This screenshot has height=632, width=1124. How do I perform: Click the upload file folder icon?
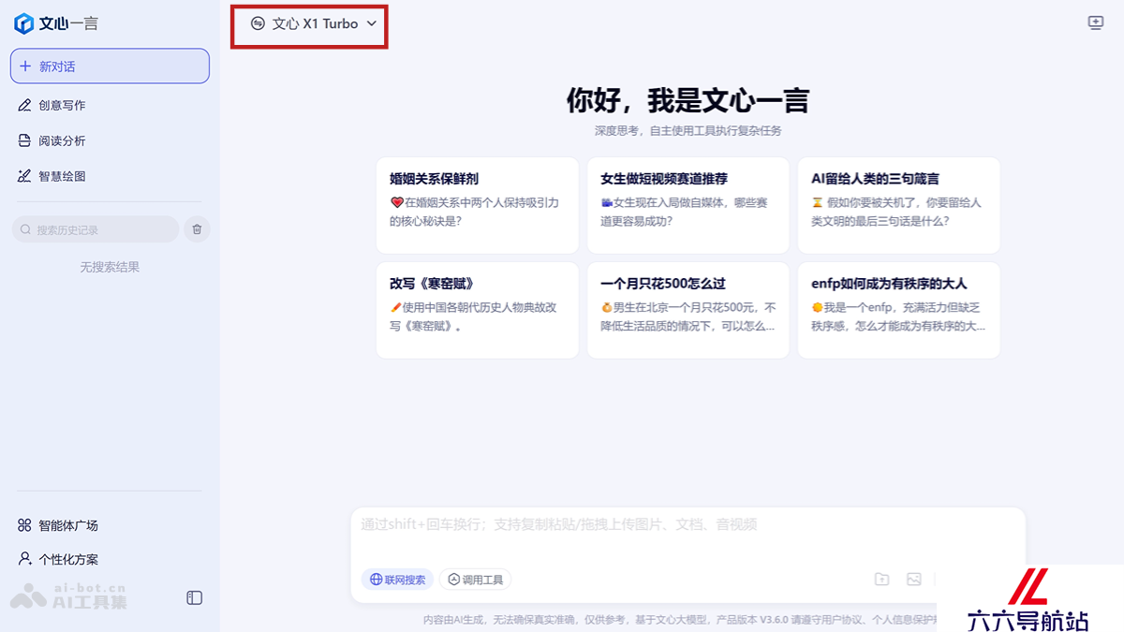[881, 580]
